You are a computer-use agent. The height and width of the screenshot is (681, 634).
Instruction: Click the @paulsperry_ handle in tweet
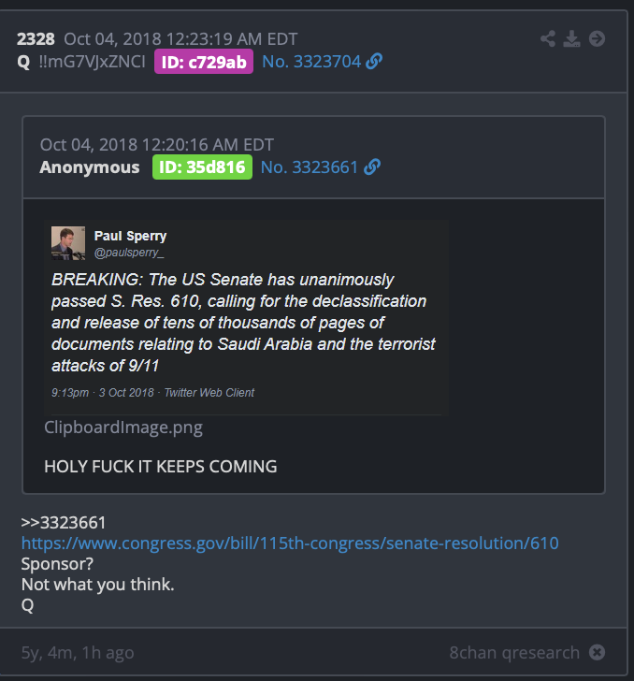click(129, 253)
